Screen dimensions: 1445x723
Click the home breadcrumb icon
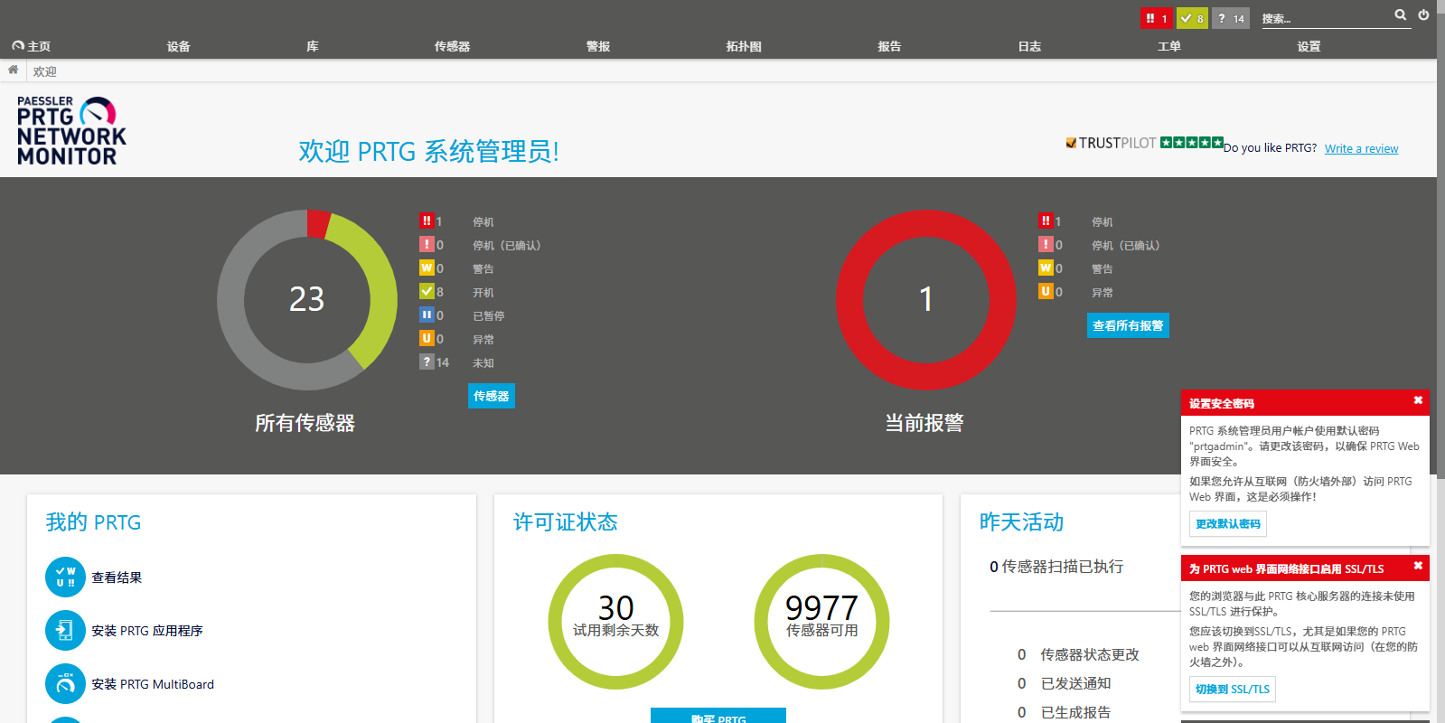13,70
